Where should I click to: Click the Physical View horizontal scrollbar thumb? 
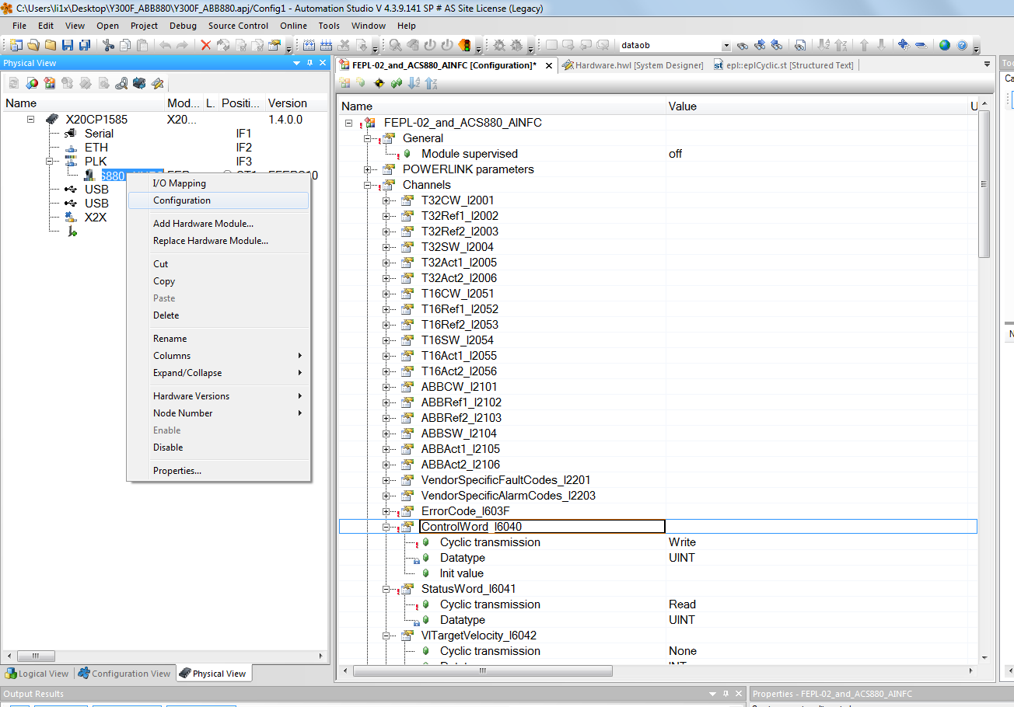click(37, 656)
